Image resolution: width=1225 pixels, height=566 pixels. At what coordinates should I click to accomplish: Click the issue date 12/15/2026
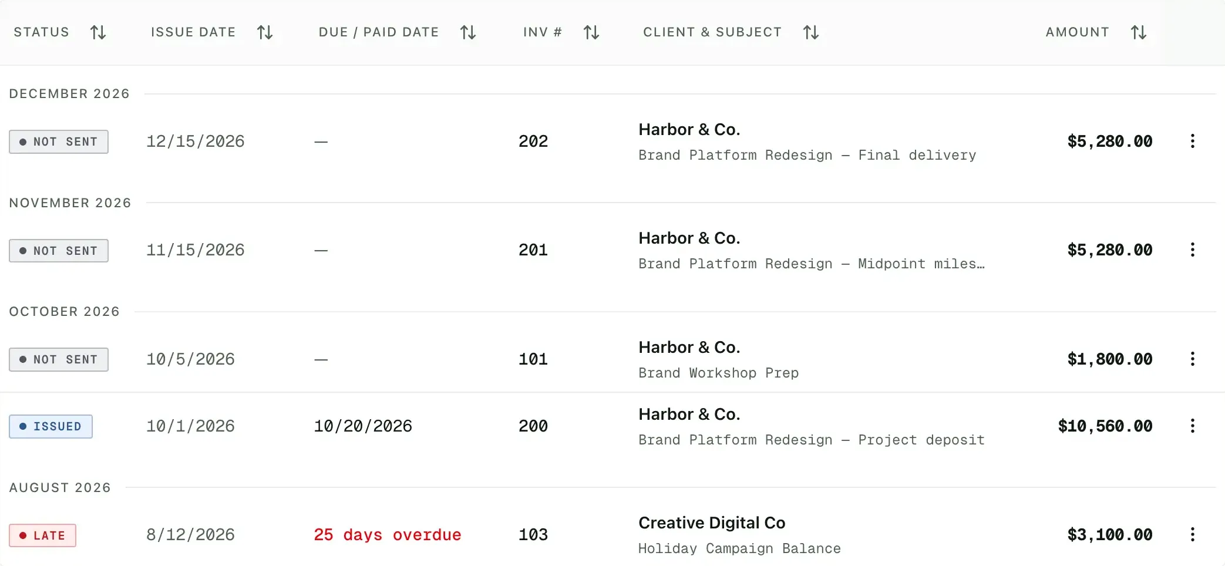(196, 141)
